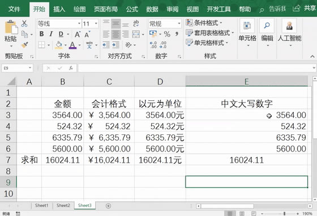Open 单元格样式 cell styles menu
Viewport: 317px width, 216px height.
(x=207, y=43)
